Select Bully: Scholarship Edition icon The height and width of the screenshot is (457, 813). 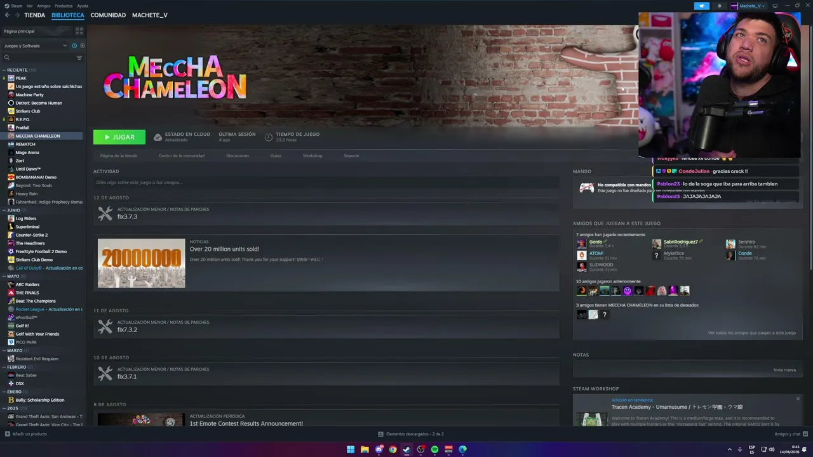tap(11, 400)
